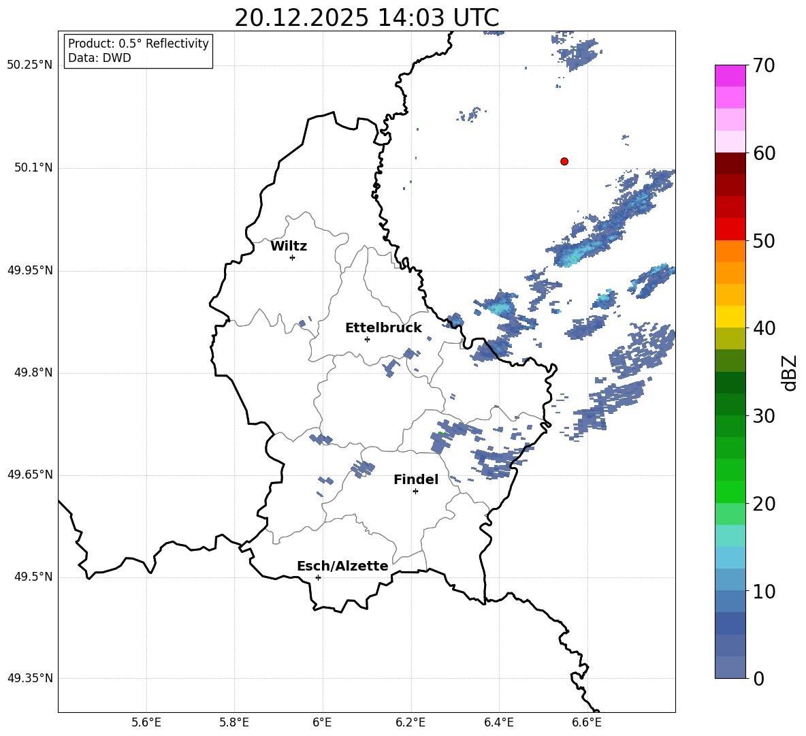Click the 49.8°N latitude label
Screen dimensions: 806x736
pos(34,372)
